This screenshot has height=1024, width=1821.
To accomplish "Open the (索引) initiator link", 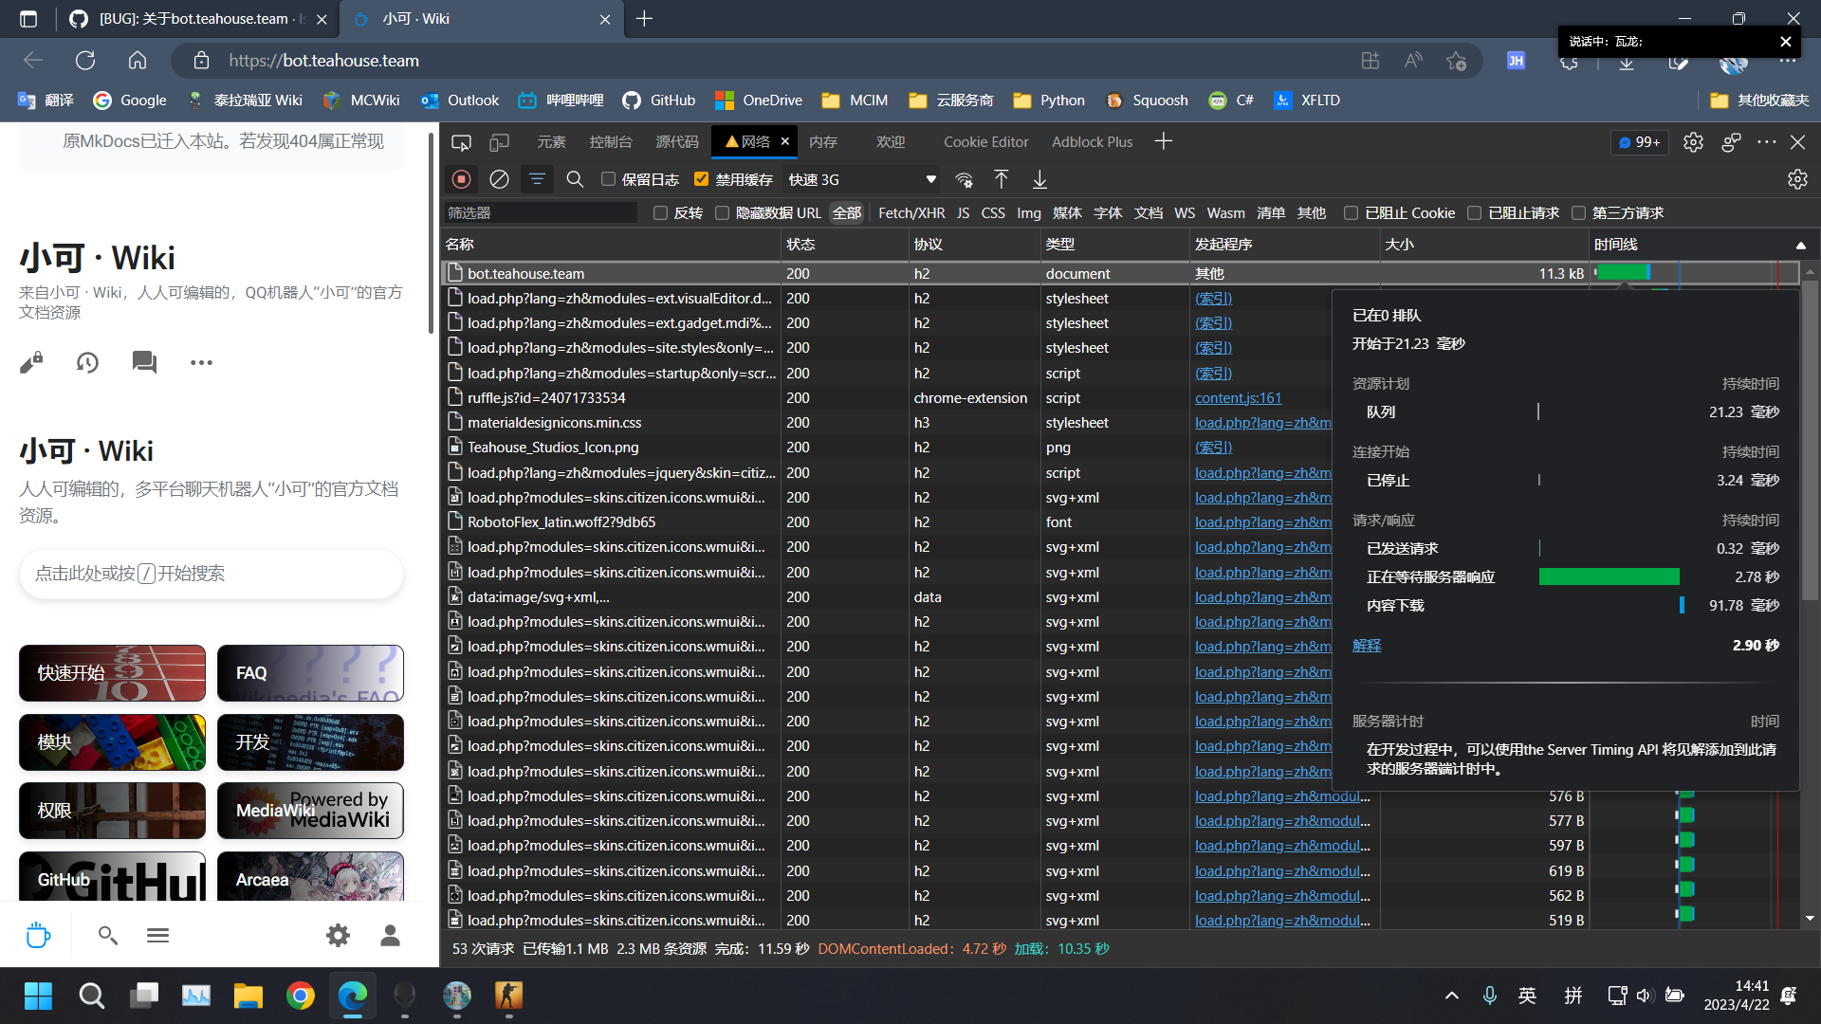I will click(1213, 298).
